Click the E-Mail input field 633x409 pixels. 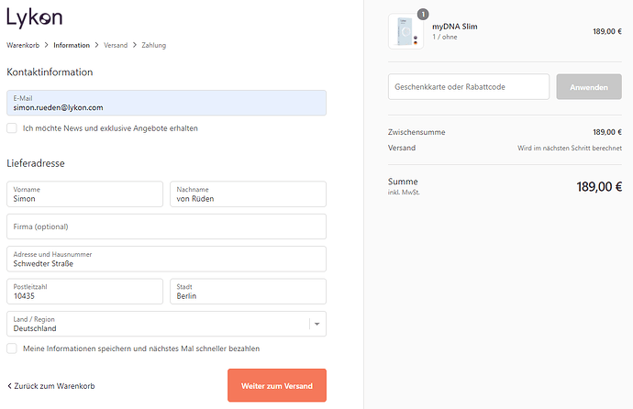click(x=165, y=103)
